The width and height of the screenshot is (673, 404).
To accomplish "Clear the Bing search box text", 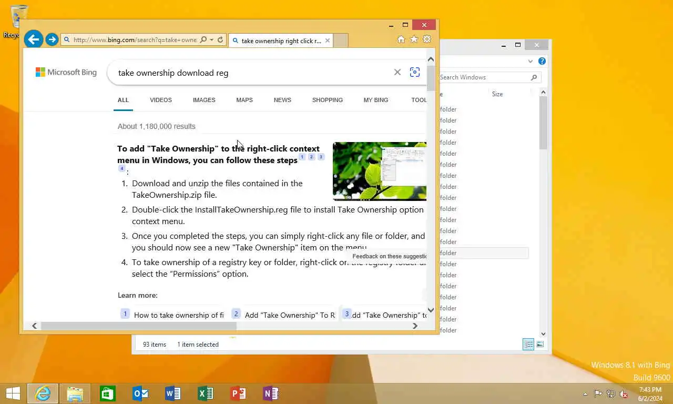I will click(397, 72).
